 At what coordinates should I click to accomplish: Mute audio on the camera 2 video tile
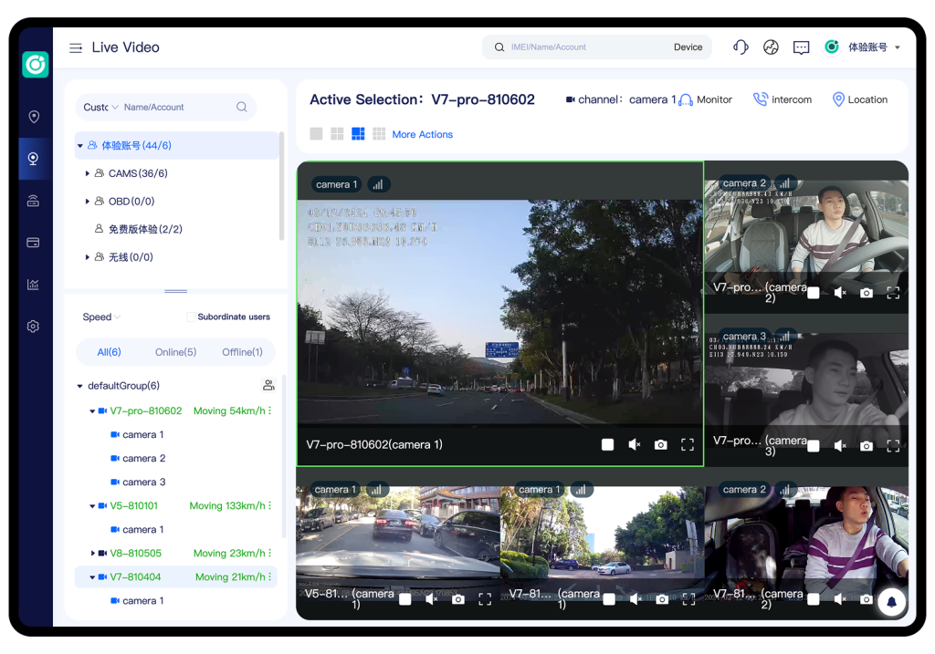click(838, 292)
